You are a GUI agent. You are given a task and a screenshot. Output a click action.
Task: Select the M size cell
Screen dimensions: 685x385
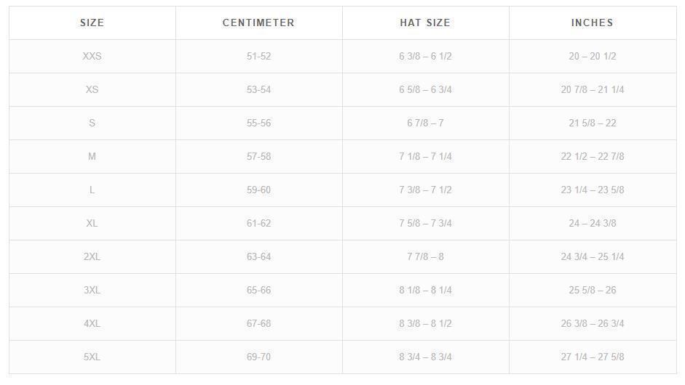coord(92,156)
